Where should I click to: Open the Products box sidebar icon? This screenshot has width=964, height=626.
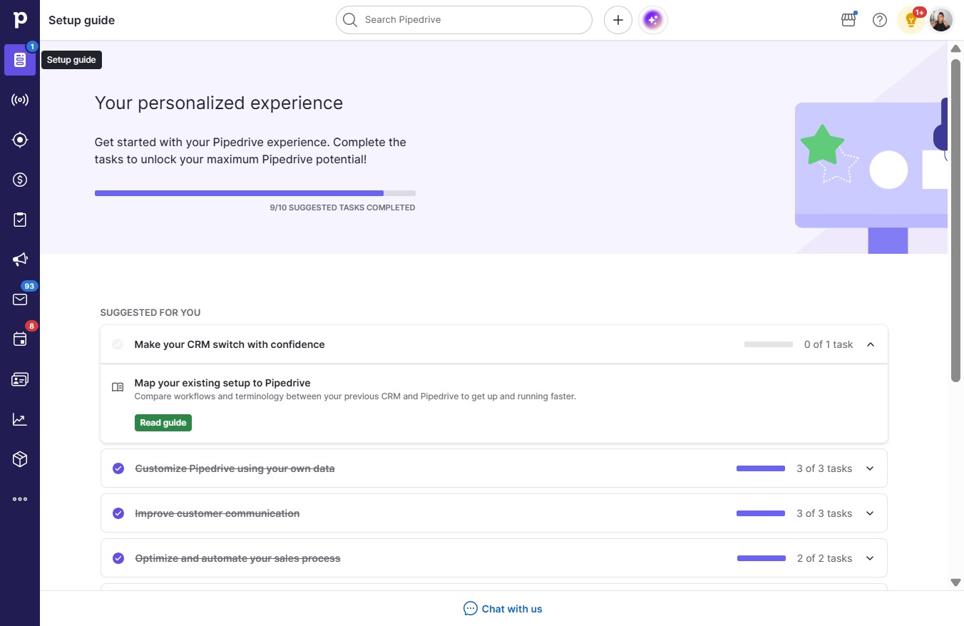(20, 459)
